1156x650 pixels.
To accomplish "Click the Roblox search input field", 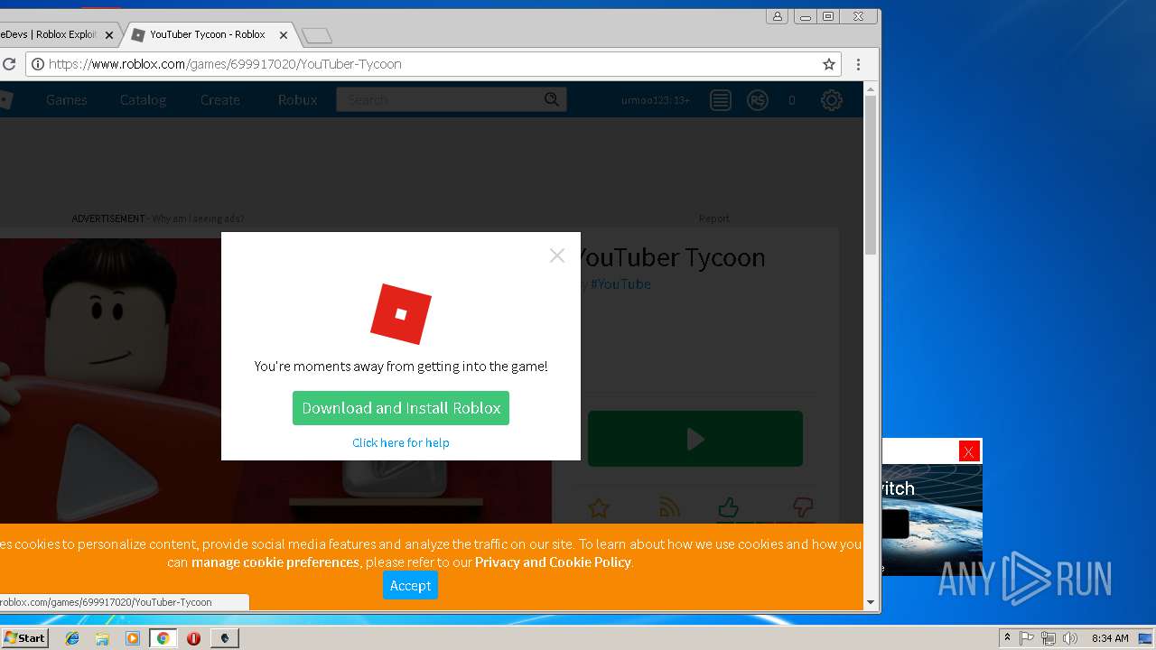I will 441,99.
